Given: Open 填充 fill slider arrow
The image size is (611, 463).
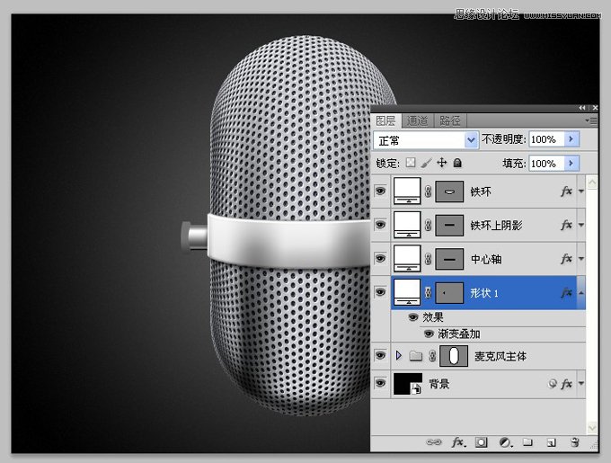Looking at the screenshot, I should (x=571, y=163).
